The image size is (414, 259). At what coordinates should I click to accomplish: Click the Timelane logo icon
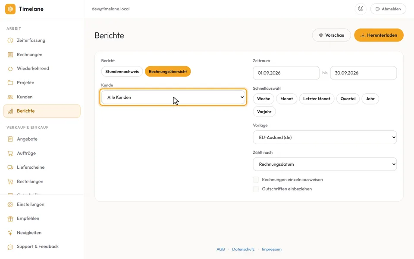(x=10, y=9)
